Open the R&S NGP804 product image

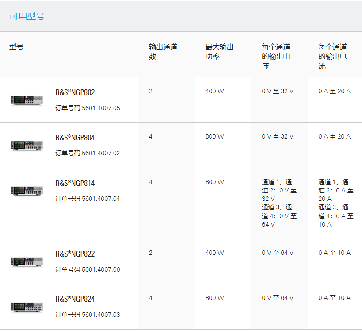[x=27, y=146]
